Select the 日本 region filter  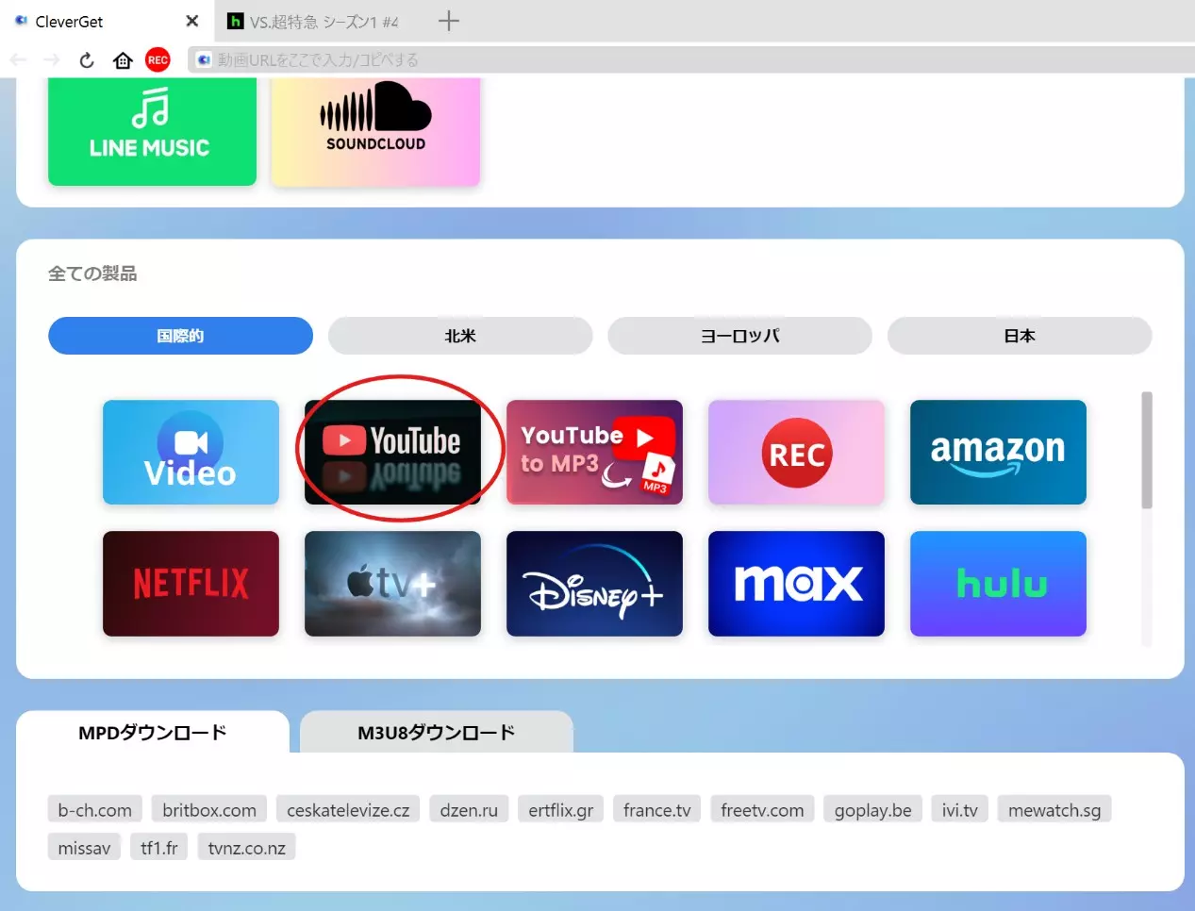[x=1020, y=336]
